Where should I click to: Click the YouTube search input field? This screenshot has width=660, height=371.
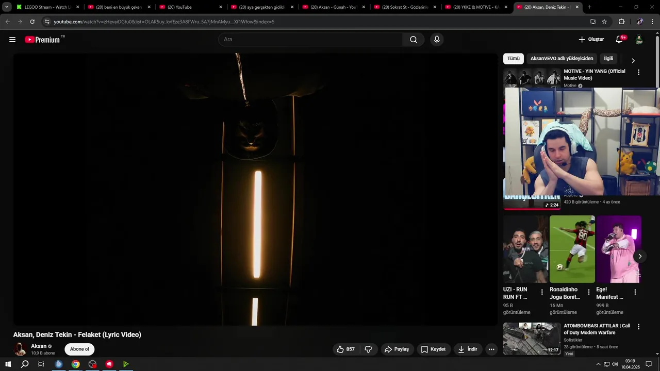point(311,40)
